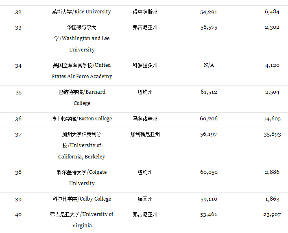The width and height of the screenshot is (288, 233).
Task: Click the 61,512 cost value
Action: pos(209,92)
